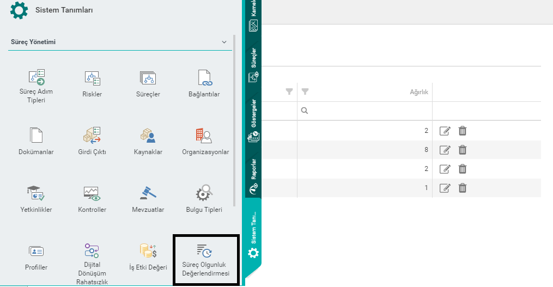Click the weight value 1 cell
553x287 pixels.
coord(364,188)
